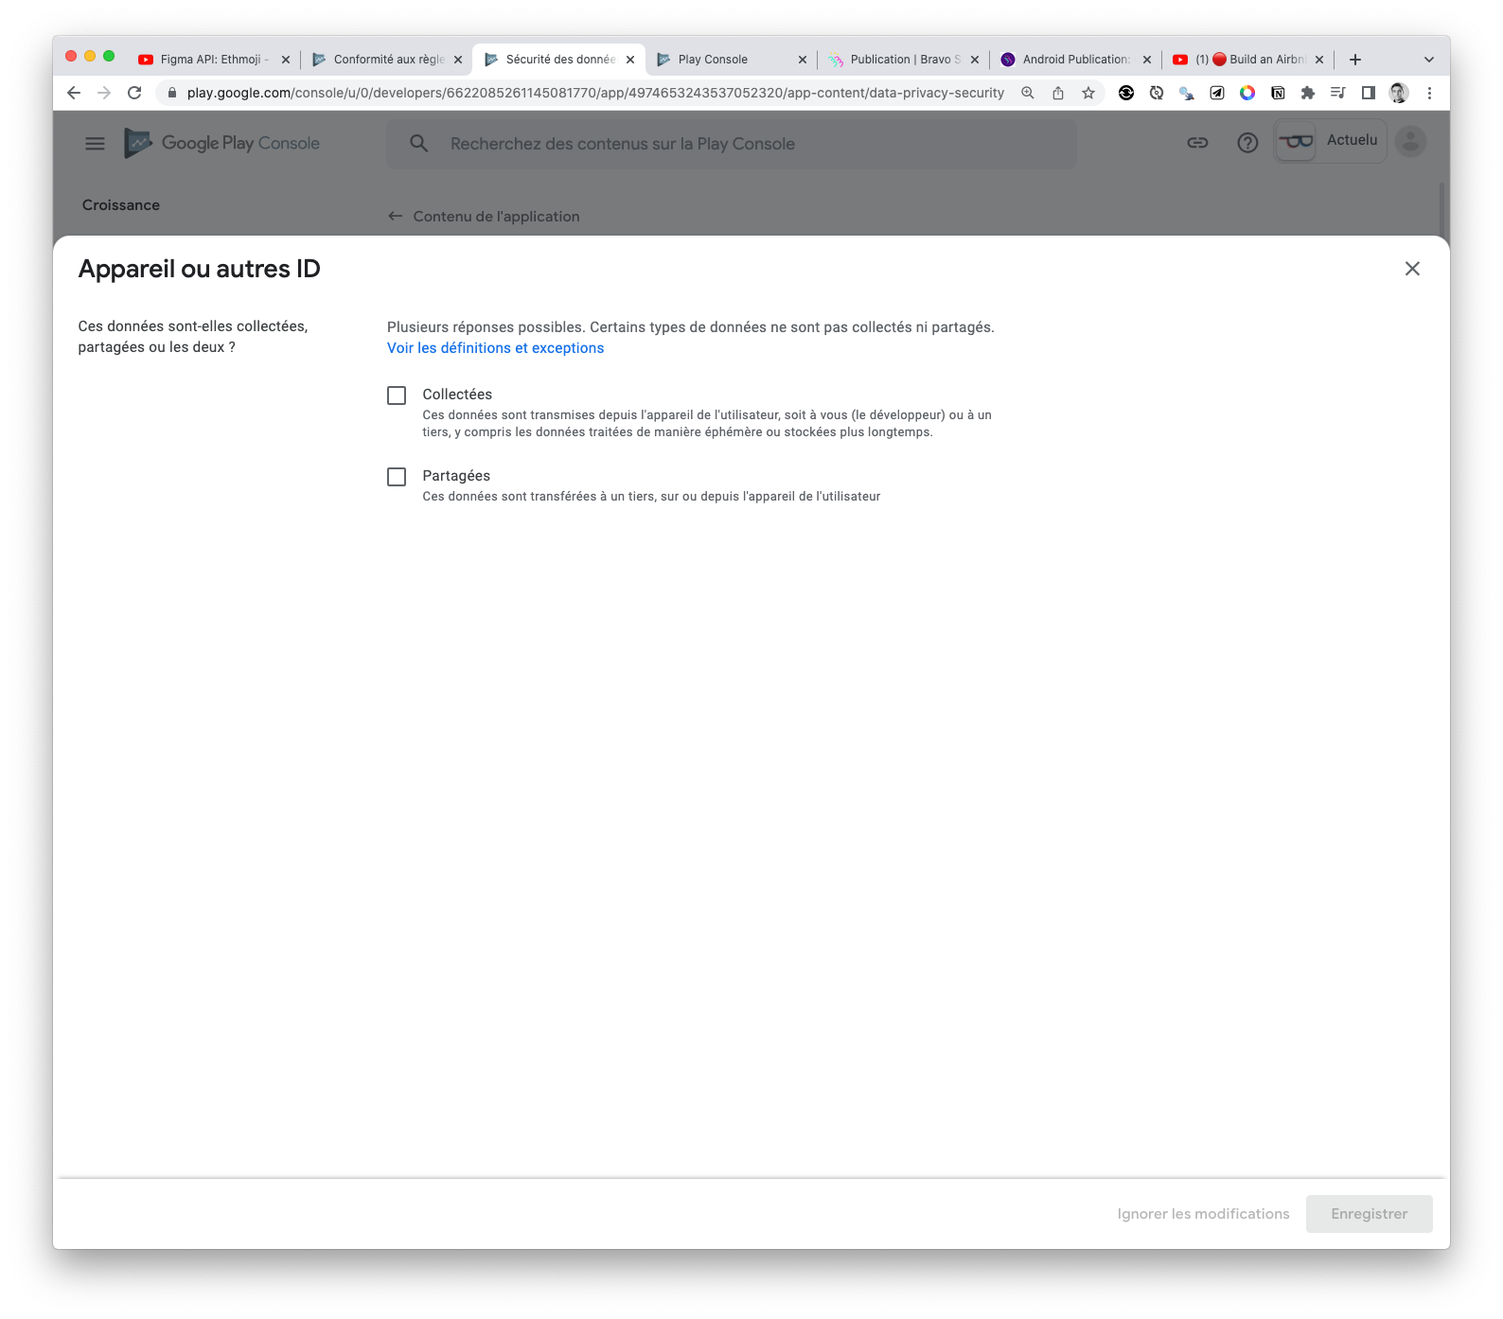
Task: Click the Enregistrer button
Action: coord(1369,1214)
